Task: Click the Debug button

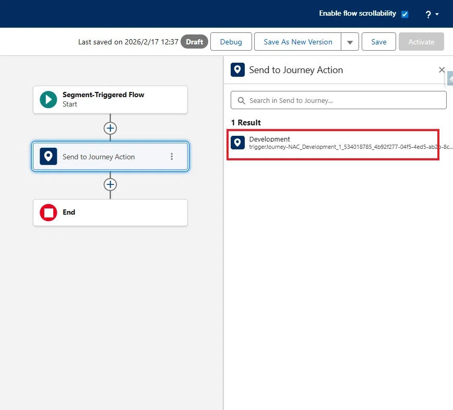Action: coord(231,42)
